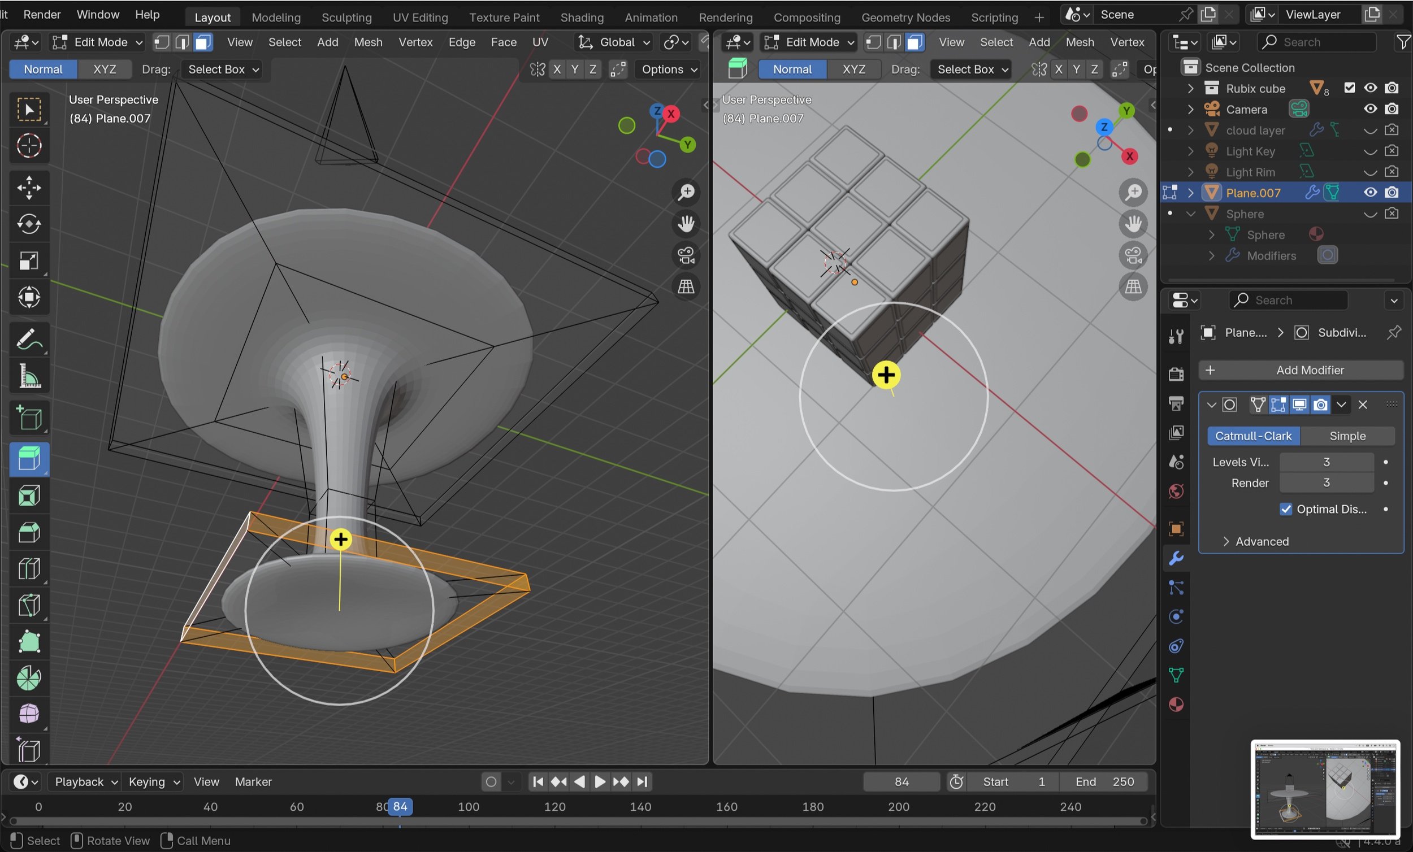Open Render properties tab
Viewport: 1413px width, 852px height.
(1176, 374)
